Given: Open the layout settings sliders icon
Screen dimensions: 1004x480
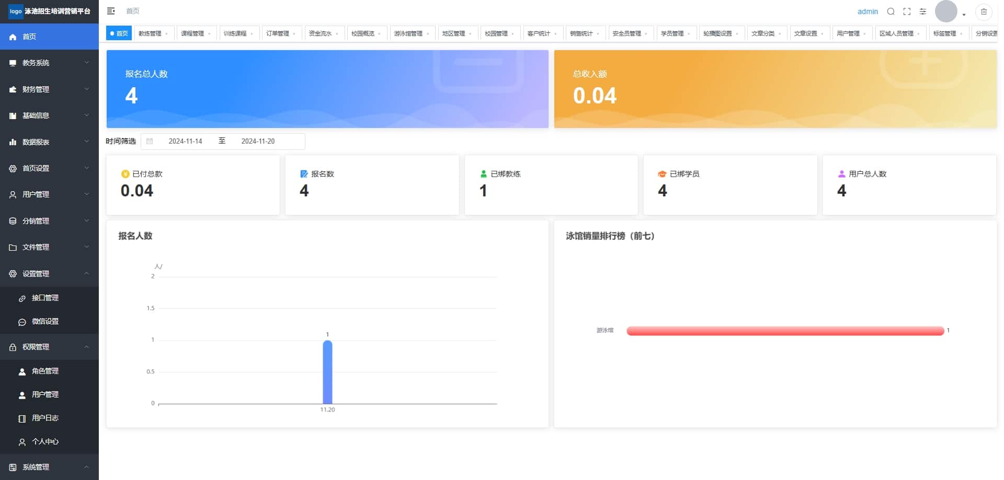Looking at the screenshot, I should (x=923, y=11).
